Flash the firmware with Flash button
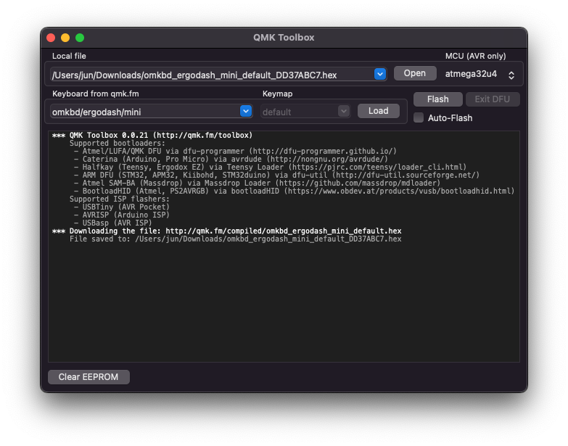Image resolution: width=568 pixels, height=446 pixels. pyautogui.click(x=437, y=99)
